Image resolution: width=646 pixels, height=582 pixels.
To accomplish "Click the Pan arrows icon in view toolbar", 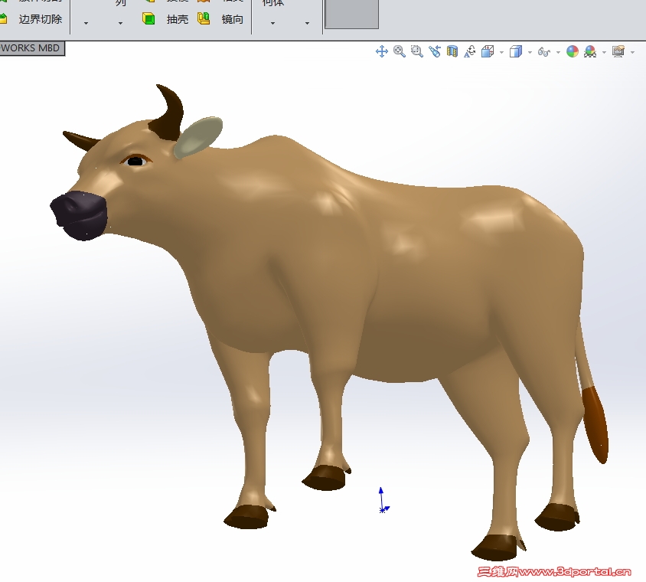I will [380, 51].
